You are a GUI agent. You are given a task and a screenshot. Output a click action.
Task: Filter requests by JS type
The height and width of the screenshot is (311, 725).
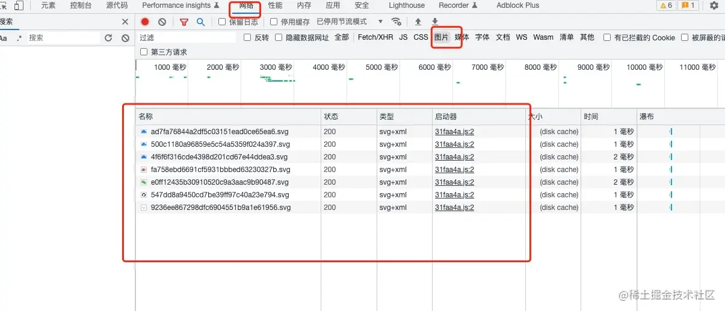pyautogui.click(x=403, y=37)
